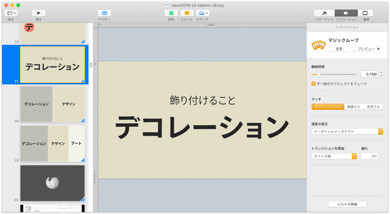This screenshot has height=214, width=390.
Task: Toggle fade unmatched objects checkbox
Action: (313, 84)
